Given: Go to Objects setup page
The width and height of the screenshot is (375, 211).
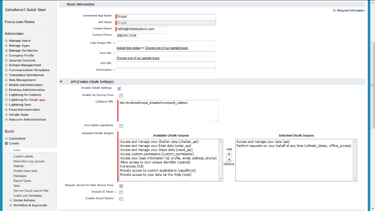Looking at the screenshot, I should [18, 166].
